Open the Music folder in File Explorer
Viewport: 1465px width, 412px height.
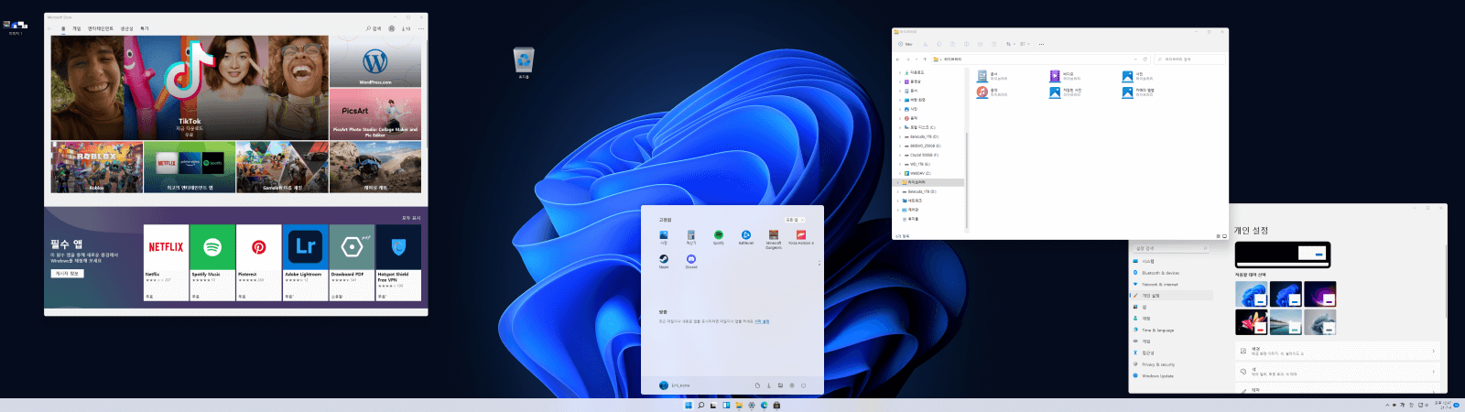click(993, 92)
